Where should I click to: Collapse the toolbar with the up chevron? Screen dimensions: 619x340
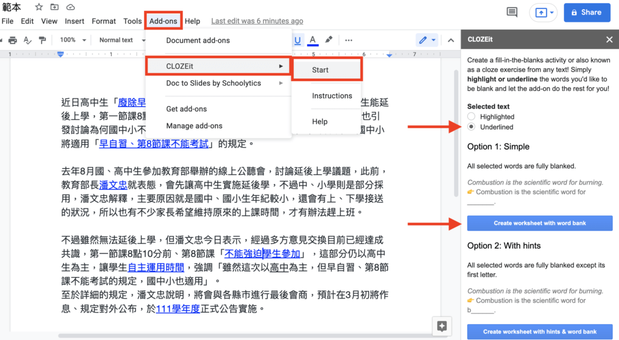[450, 40]
